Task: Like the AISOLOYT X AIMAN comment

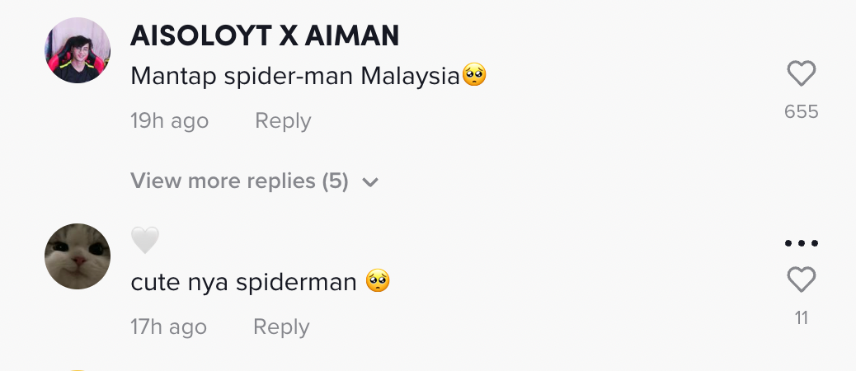Action: pos(801,73)
